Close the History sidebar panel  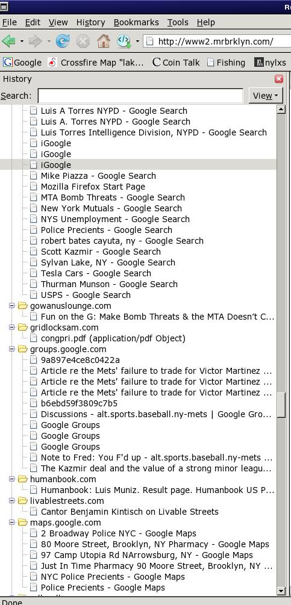279,79
